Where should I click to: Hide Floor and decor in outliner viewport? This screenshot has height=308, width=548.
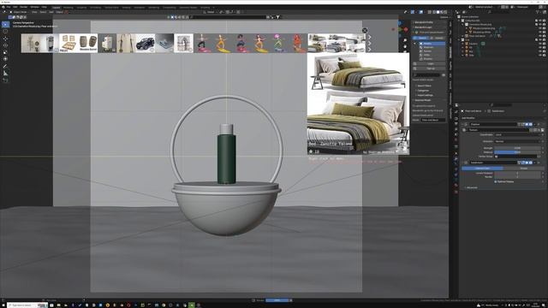[x=540, y=36]
